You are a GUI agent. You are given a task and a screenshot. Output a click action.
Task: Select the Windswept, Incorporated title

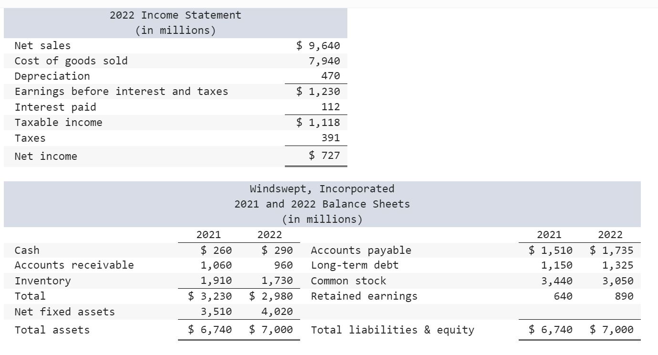322,188
